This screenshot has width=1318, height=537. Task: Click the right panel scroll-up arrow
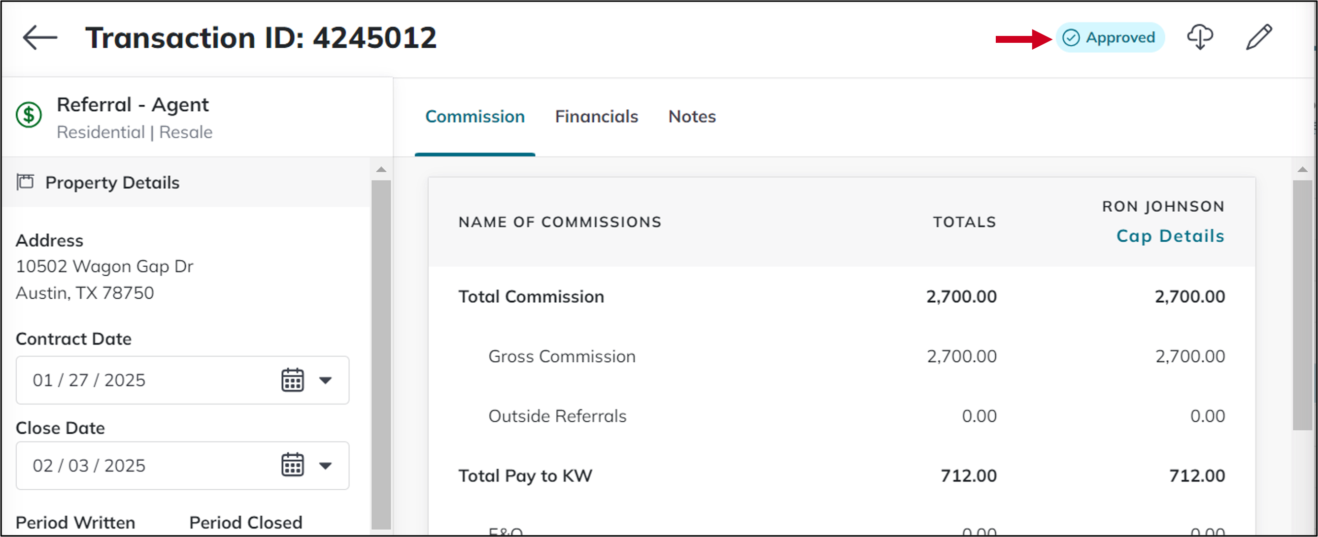click(x=1303, y=170)
